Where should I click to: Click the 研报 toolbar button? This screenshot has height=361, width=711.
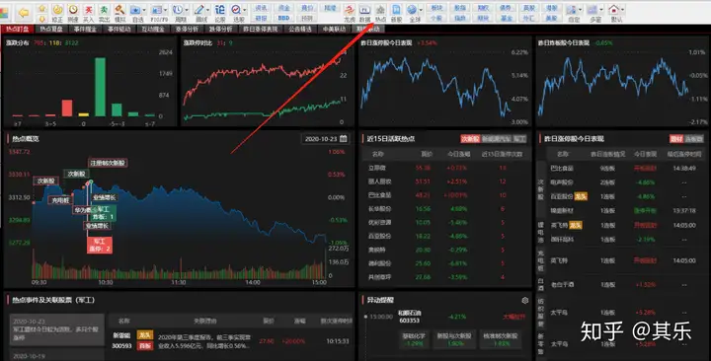[x=261, y=19]
